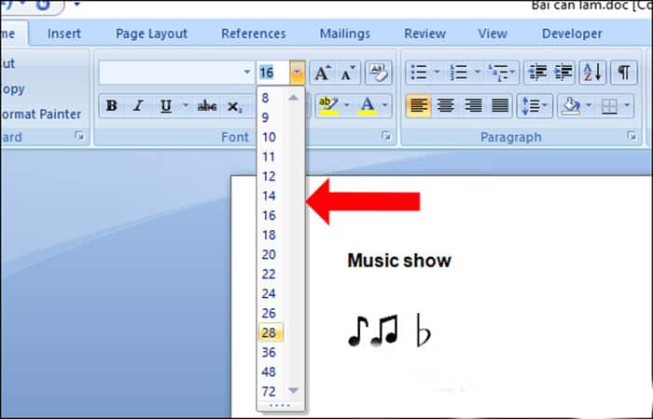Click the font size list scroll-down arrow
The image size is (653, 419).
(294, 390)
